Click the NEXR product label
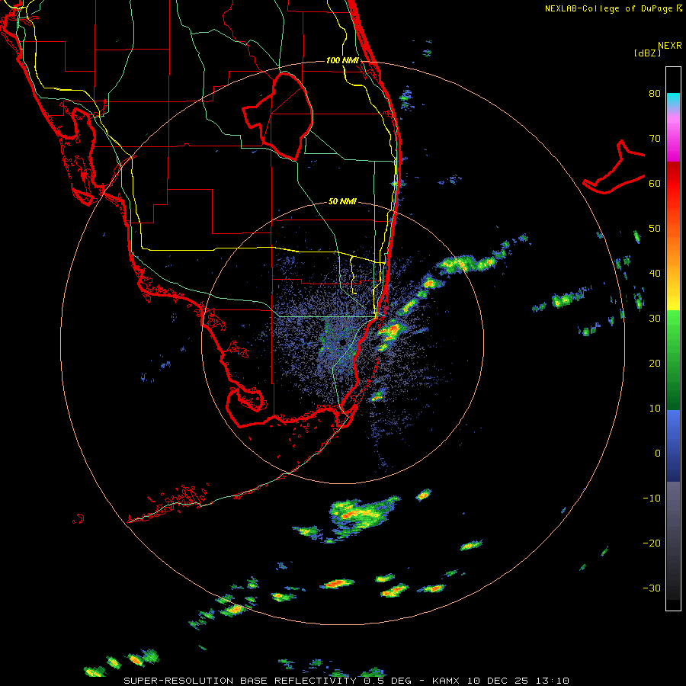686x686 pixels. (x=669, y=46)
